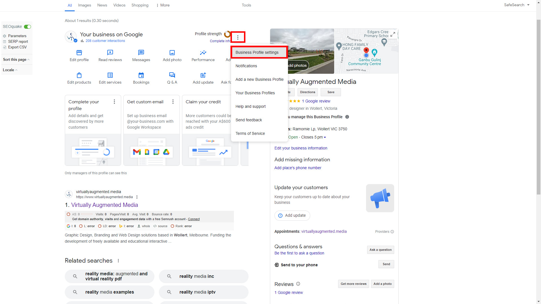Click the Directions button
This screenshot has height=304, width=541.
click(308, 92)
